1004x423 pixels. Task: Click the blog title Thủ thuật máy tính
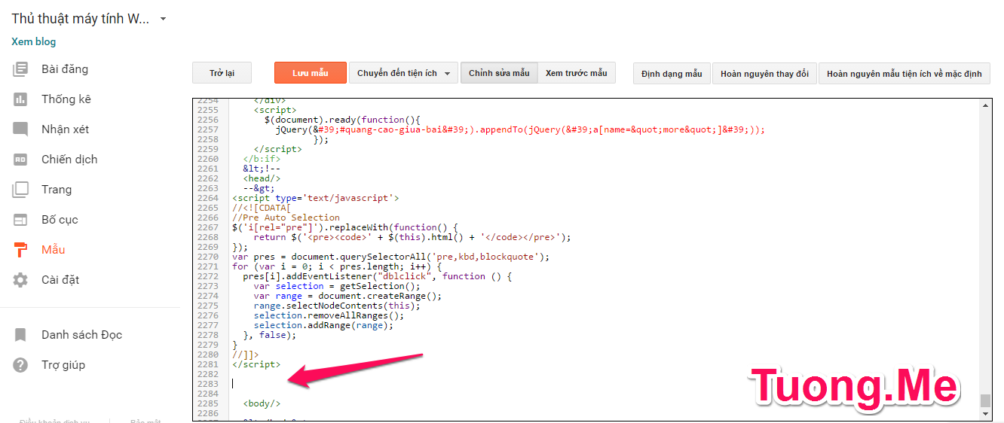tap(81, 19)
